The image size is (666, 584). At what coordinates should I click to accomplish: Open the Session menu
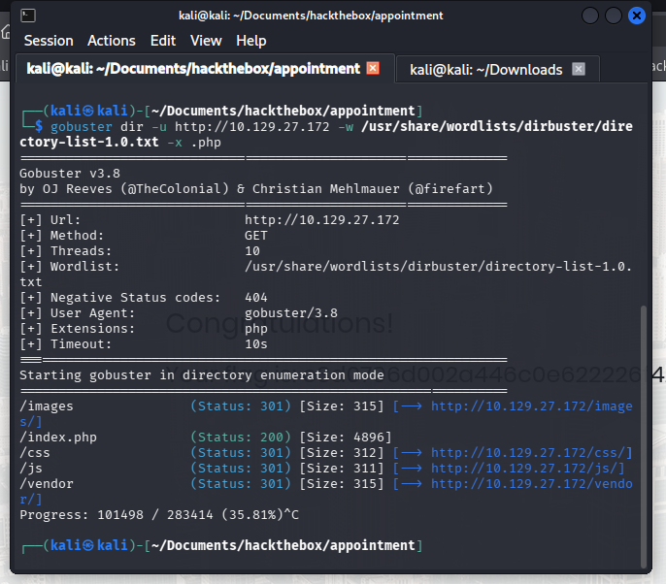point(49,41)
